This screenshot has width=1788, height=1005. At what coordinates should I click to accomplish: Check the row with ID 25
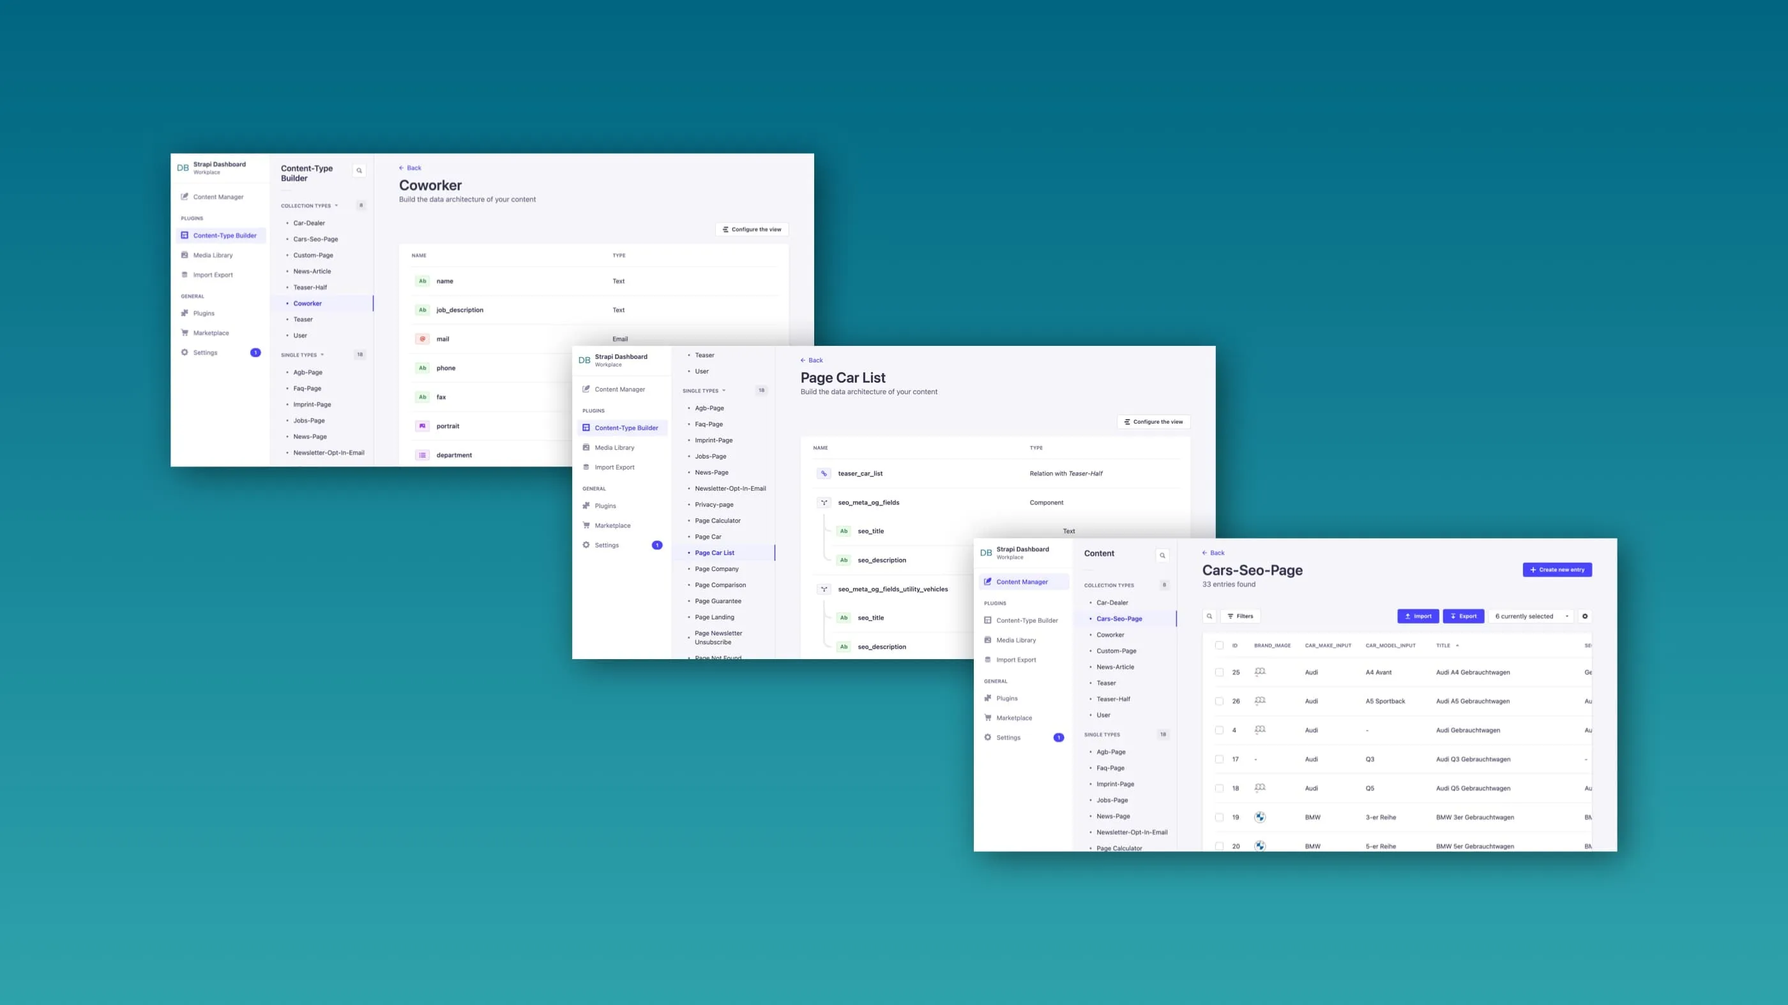coord(1220,672)
